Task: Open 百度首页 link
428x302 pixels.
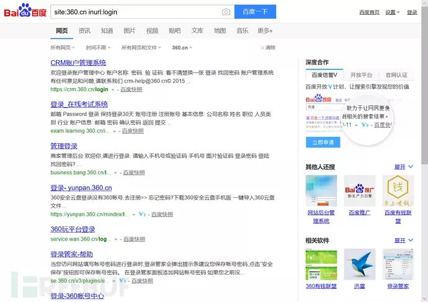Action: (369, 12)
